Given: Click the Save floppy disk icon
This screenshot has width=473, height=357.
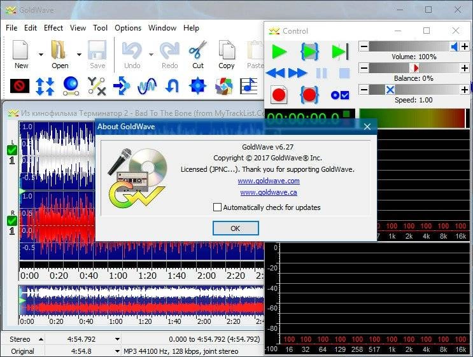Looking at the screenshot, I should coord(97,50).
